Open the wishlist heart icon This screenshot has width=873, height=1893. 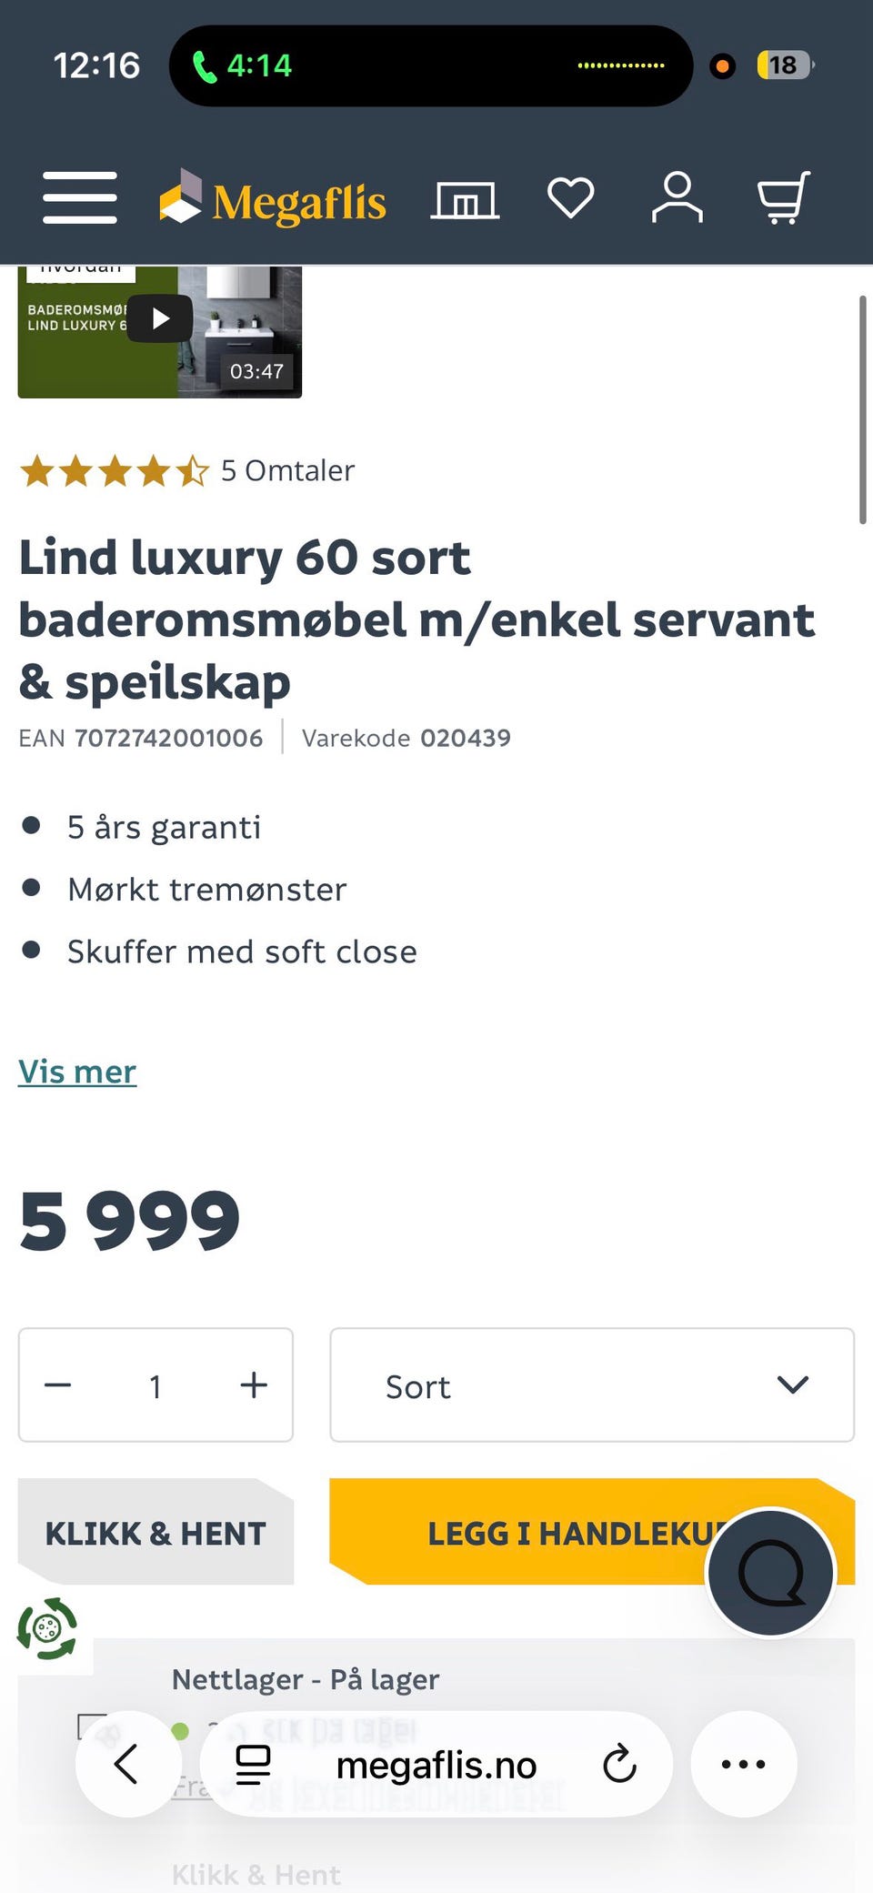tap(572, 198)
